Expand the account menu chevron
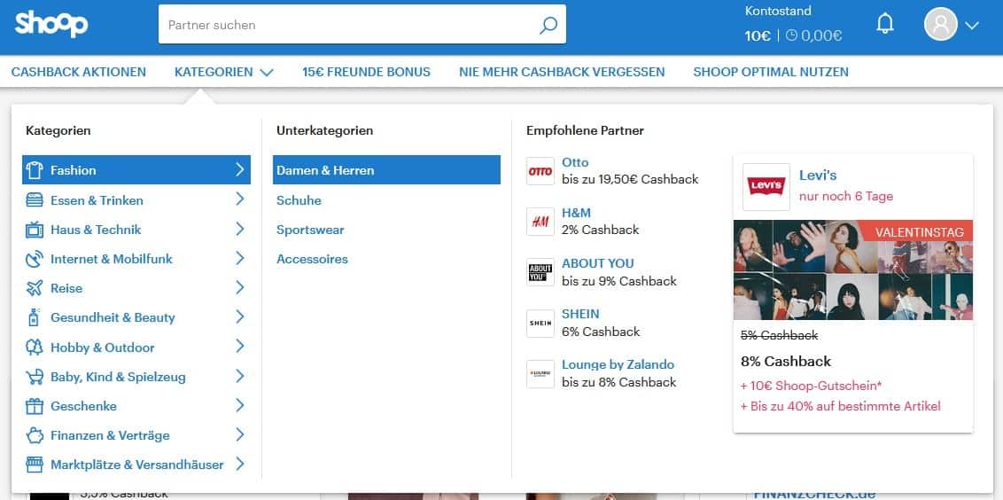 tap(972, 26)
